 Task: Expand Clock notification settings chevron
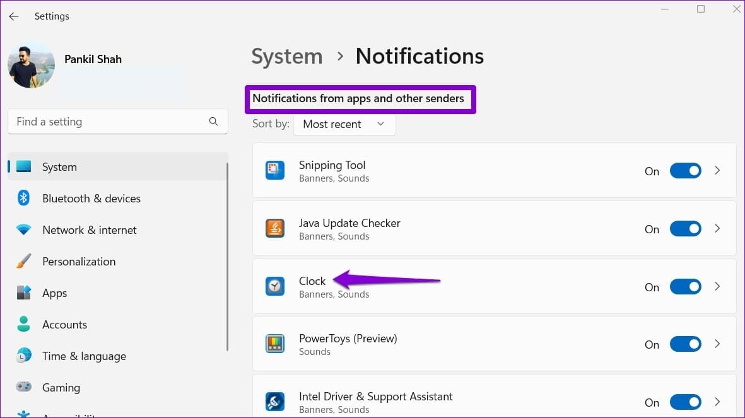pos(717,286)
